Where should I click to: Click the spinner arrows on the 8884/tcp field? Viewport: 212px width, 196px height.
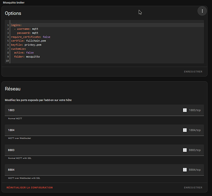pyautogui.click(x=185, y=170)
